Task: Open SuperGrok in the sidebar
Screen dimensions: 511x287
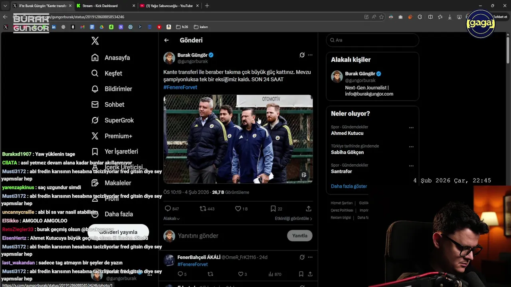Action: (x=113, y=120)
